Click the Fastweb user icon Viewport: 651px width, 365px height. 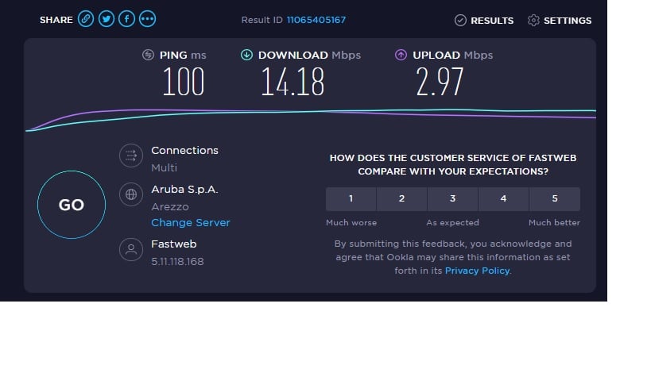(130, 250)
